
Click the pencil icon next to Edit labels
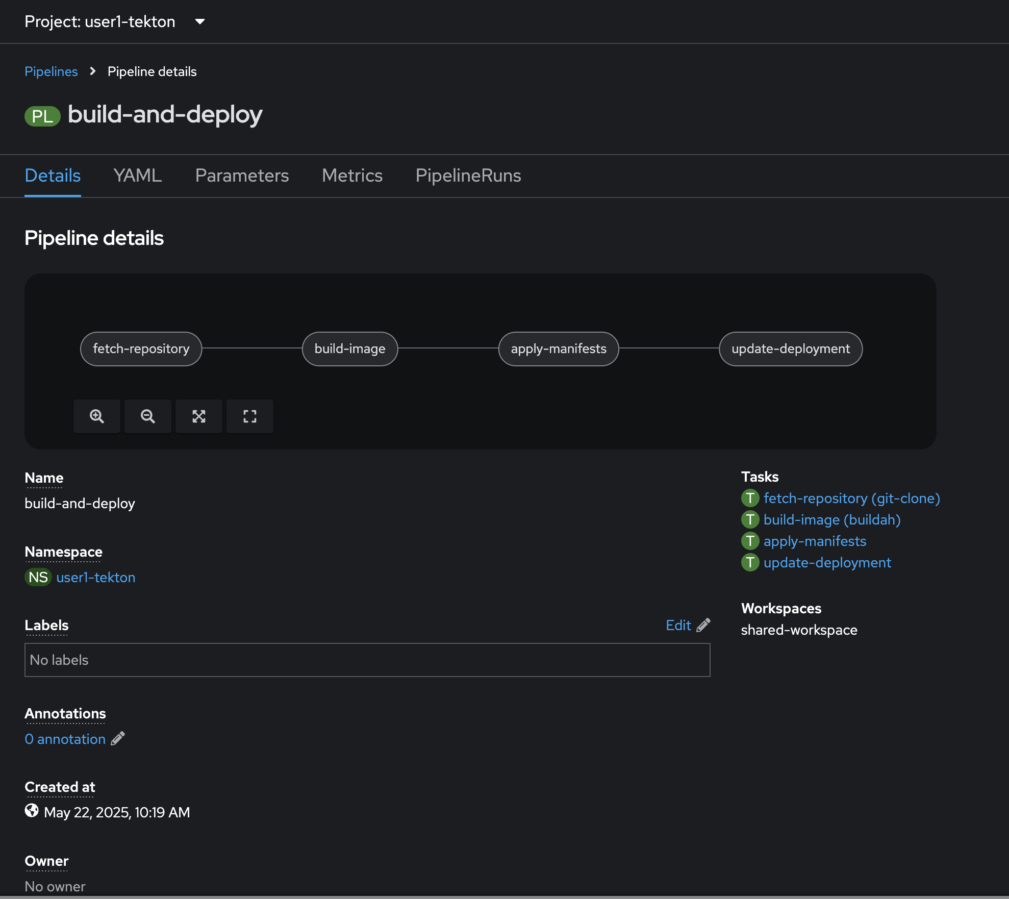click(703, 625)
